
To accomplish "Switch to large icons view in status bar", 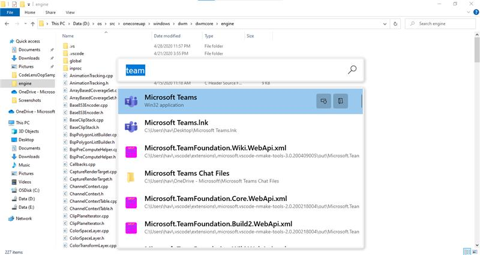I will click(475, 251).
